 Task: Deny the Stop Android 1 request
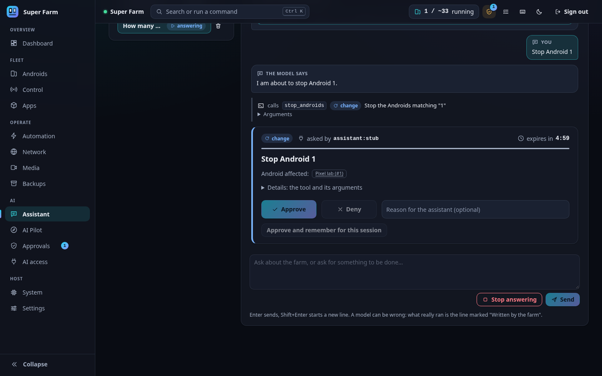(x=349, y=210)
